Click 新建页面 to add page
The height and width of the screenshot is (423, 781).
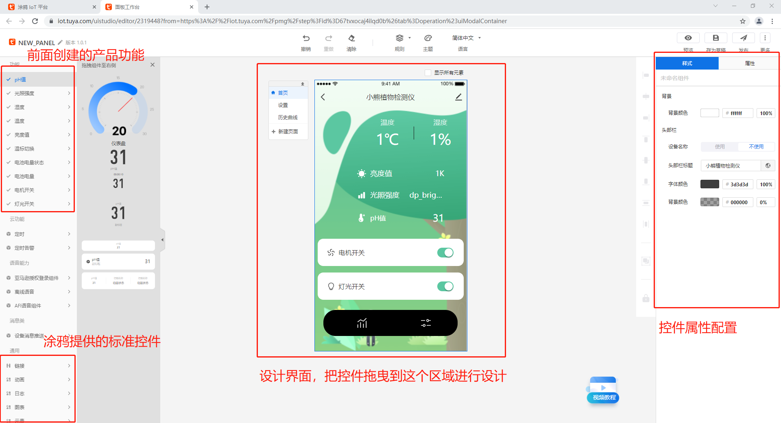tap(288, 131)
